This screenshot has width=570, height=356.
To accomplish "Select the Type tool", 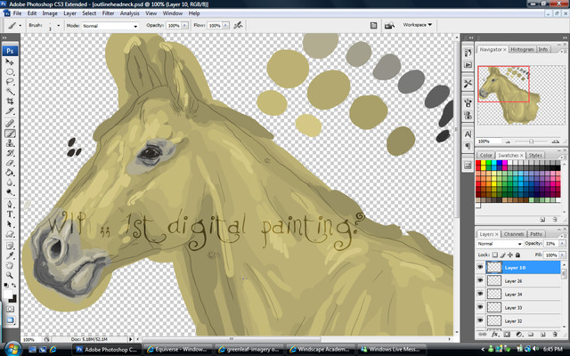I will click(x=11, y=214).
